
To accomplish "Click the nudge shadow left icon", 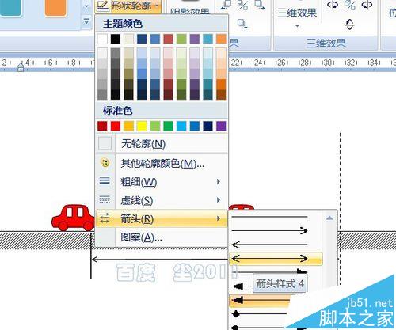I will tap(226, 6).
